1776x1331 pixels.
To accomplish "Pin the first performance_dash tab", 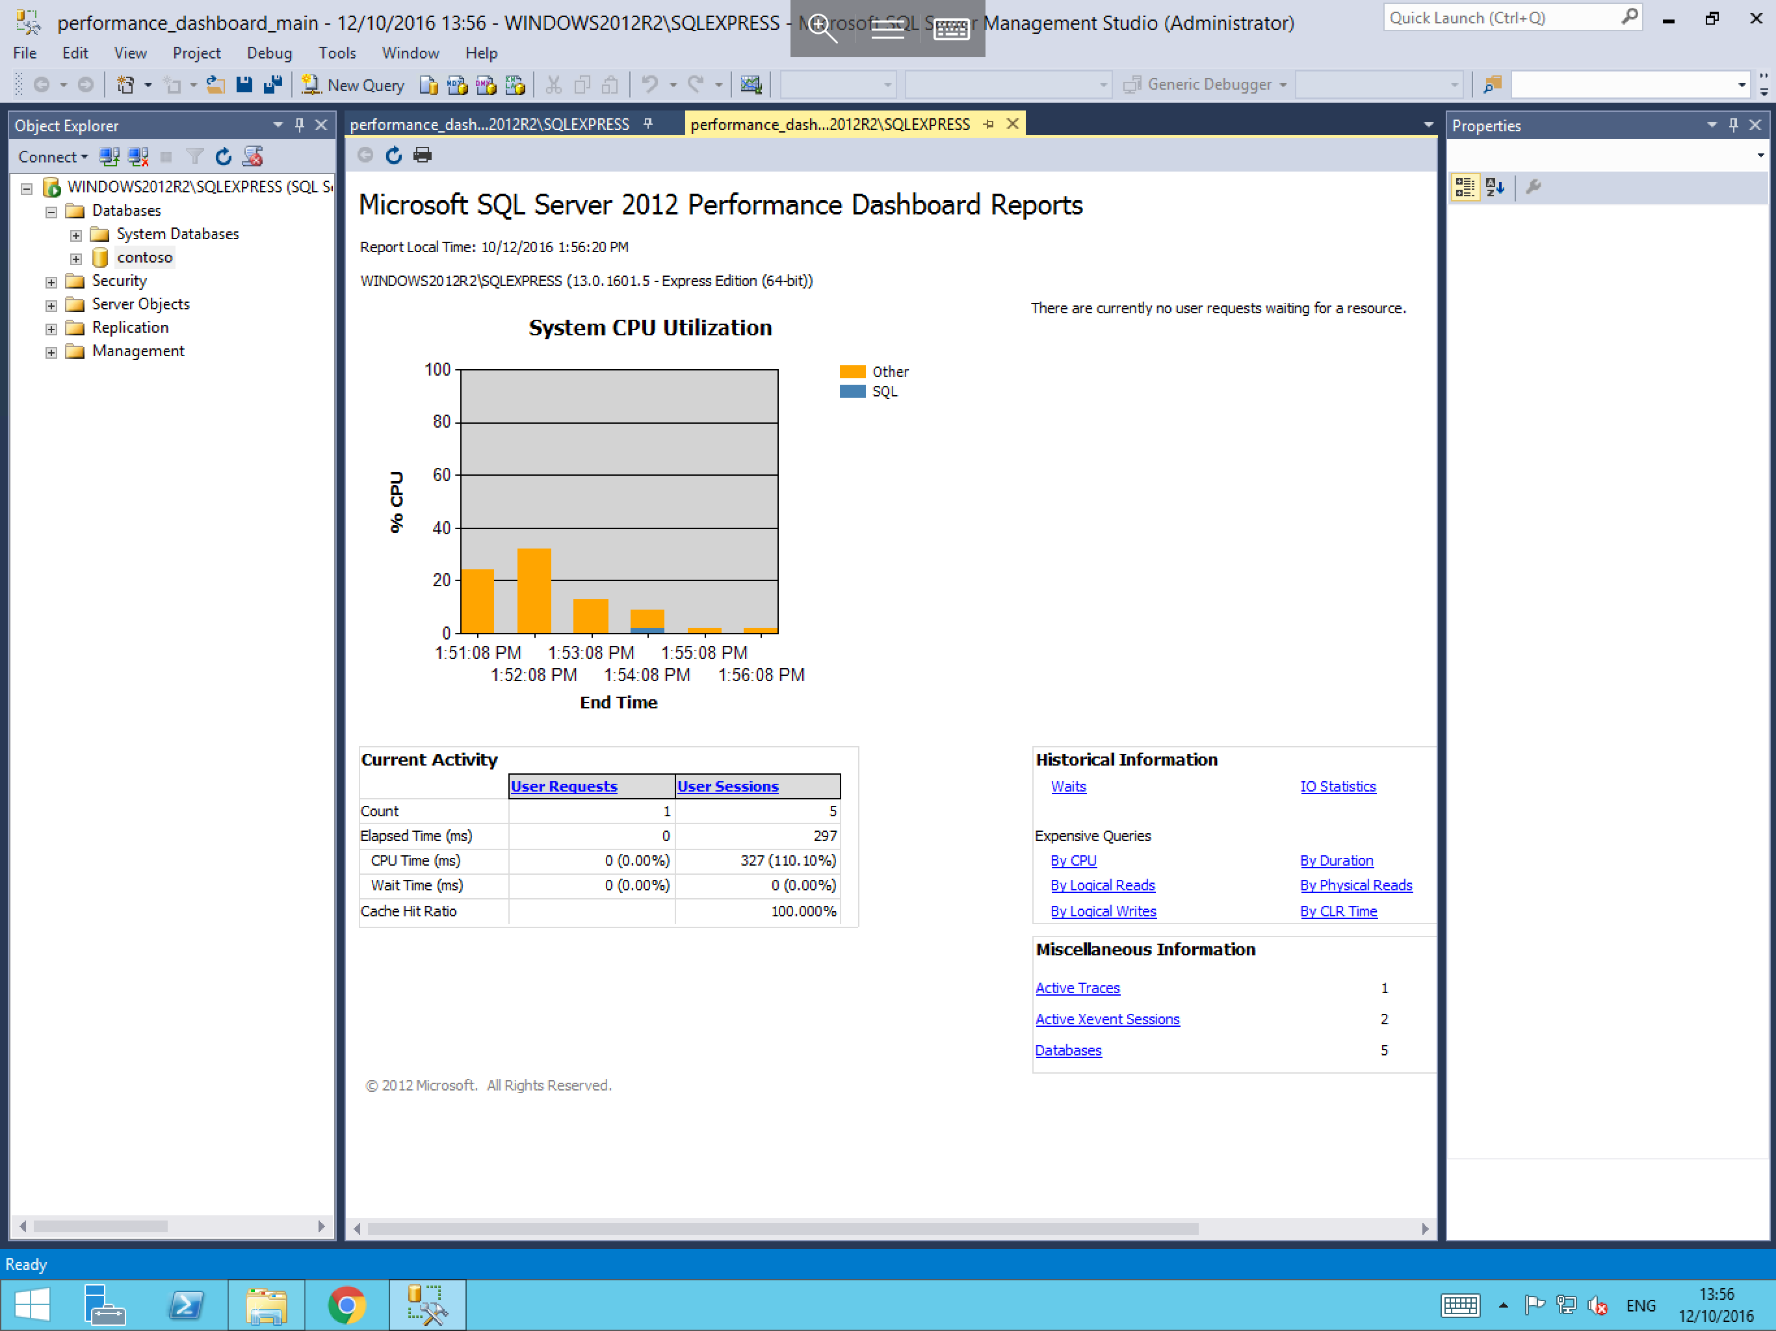I will coord(648,123).
